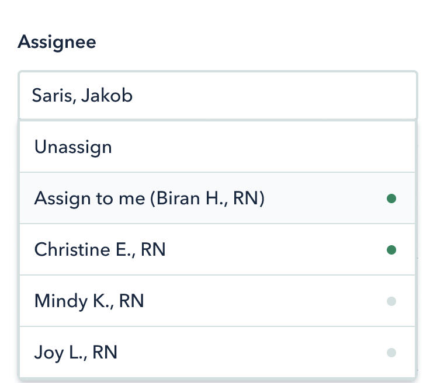Click the "RN" credential after Christine E.
This screenshot has width=437, height=383.
coord(154,250)
